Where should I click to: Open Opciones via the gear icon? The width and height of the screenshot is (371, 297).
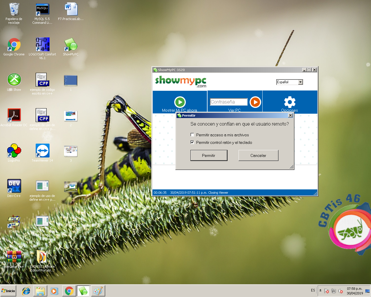click(289, 102)
